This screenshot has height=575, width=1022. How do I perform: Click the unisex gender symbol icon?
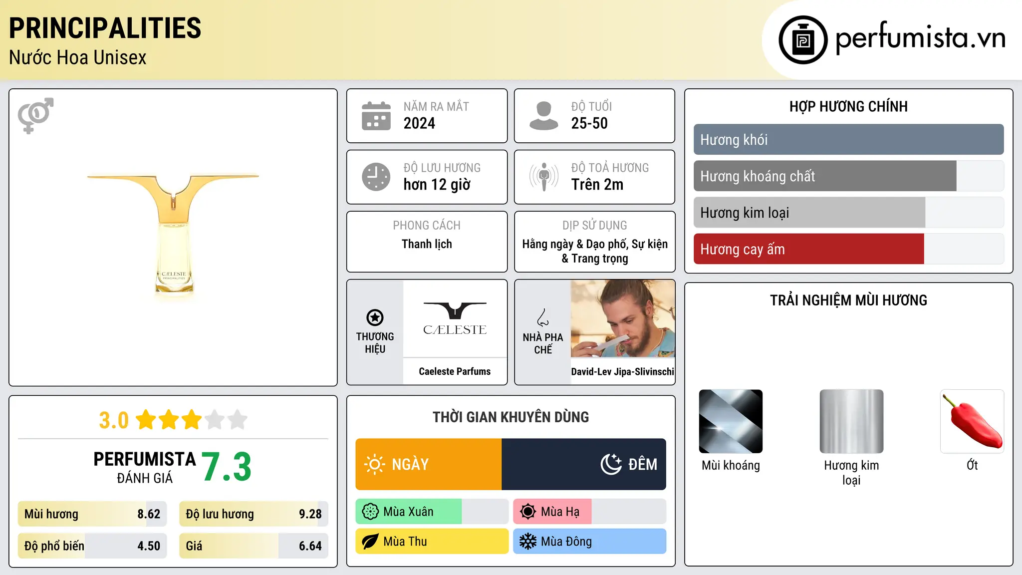click(35, 115)
